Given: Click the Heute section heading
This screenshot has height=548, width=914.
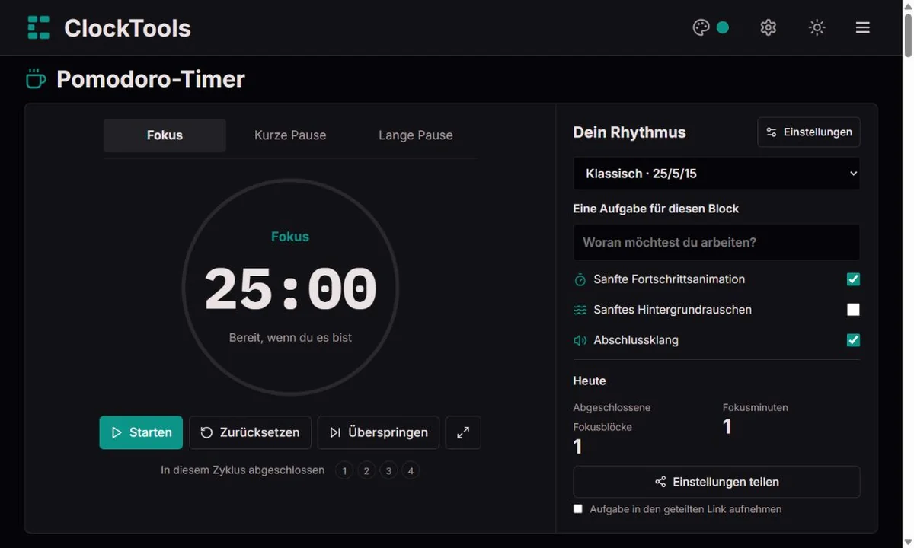Looking at the screenshot, I should pos(590,381).
